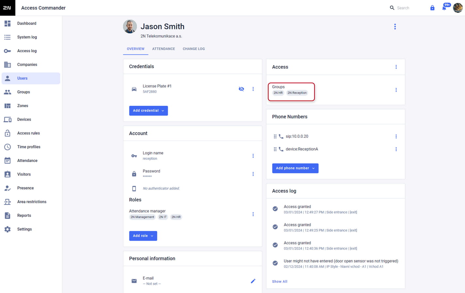Click the Access rules lock icon
This screenshot has height=293, width=465.
tap(8, 133)
